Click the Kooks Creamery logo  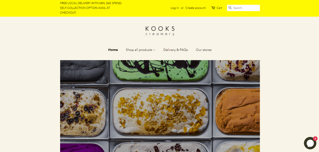tap(160, 31)
